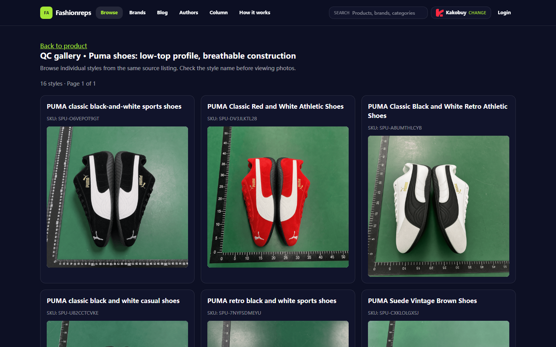The height and width of the screenshot is (347, 556).
Task: Click SKU text SPU-U82CCTCVKE
Action: 73,313
